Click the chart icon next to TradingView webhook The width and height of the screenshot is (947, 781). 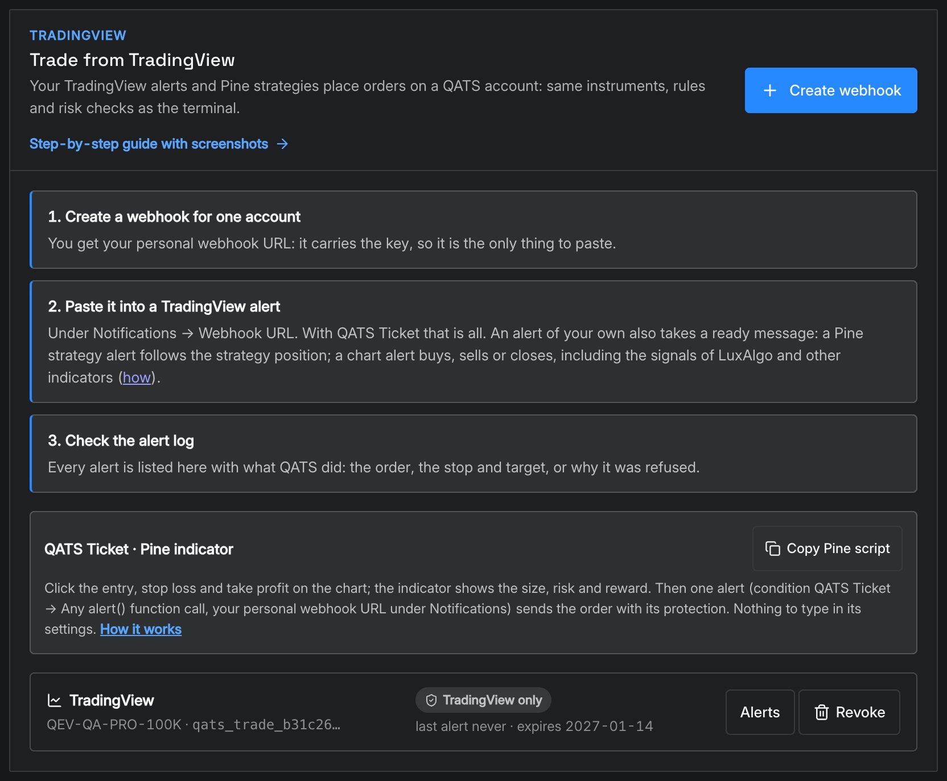coord(55,700)
